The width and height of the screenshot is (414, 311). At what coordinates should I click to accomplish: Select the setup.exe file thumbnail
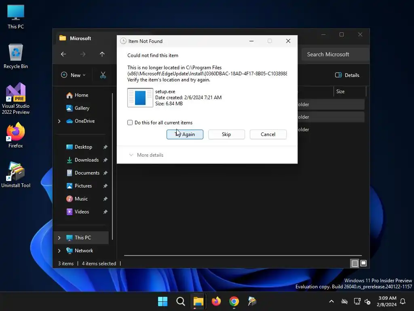[140, 98]
